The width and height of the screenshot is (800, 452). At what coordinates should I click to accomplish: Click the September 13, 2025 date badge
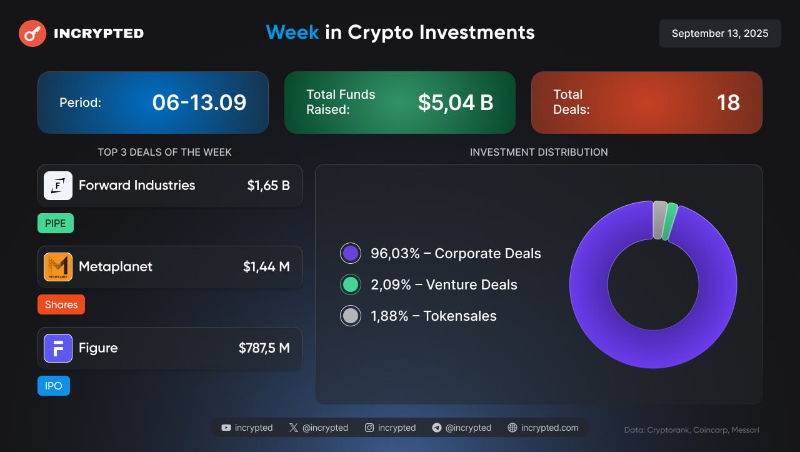[720, 34]
